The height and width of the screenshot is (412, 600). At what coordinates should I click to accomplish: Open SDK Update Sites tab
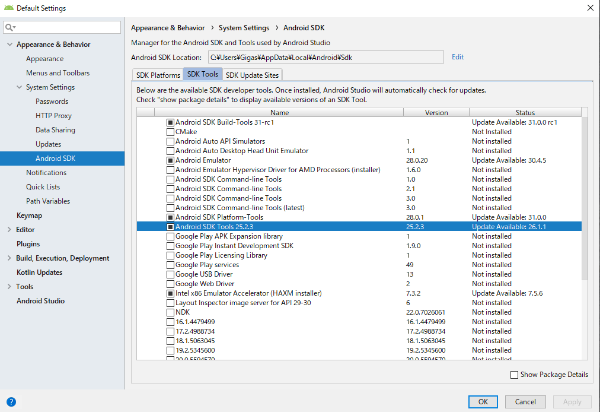coord(252,75)
